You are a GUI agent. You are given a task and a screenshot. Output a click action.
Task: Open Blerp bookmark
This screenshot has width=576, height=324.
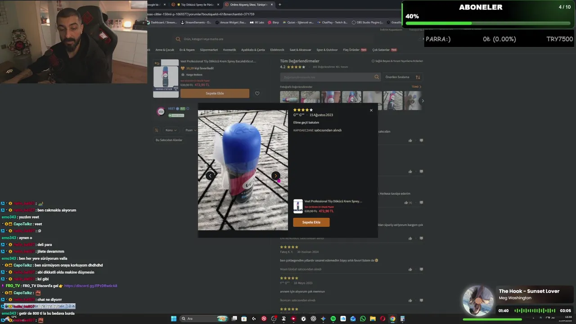coord(274,22)
